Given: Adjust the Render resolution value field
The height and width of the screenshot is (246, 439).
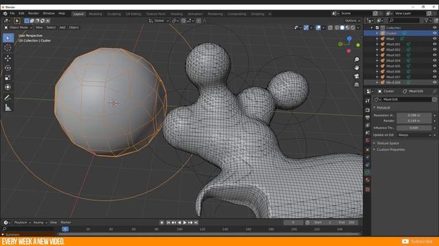Looking at the screenshot, I should pos(414,121).
